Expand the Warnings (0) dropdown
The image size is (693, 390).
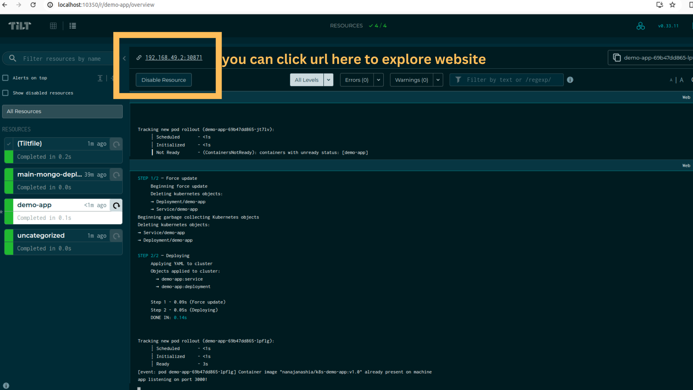[x=438, y=80]
